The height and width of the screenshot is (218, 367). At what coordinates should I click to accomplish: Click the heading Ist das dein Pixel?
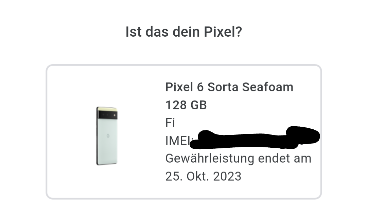tap(184, 32)
